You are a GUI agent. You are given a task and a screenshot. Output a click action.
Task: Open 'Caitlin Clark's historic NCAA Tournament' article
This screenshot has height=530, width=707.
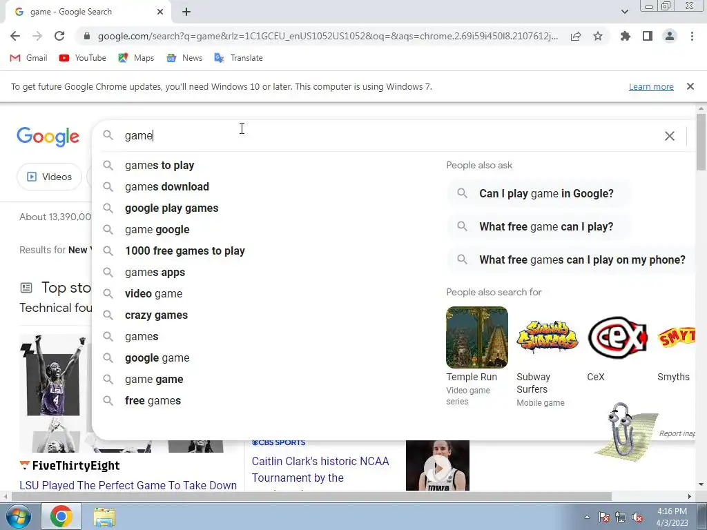coord(320,469)
